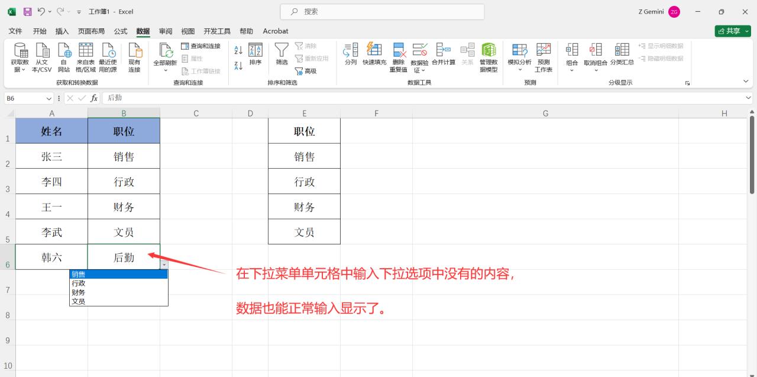757x377 pixels.
Task: Open the 排序 (Sort) dialog
Action: coord(255,54)
